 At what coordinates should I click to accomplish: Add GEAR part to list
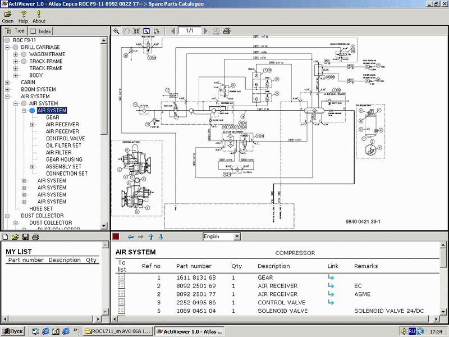pyautogui.click(x=122, y=277)
